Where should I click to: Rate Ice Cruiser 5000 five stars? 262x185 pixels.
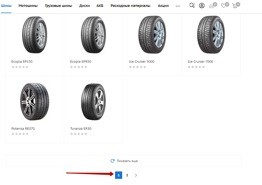click(145, 67)
